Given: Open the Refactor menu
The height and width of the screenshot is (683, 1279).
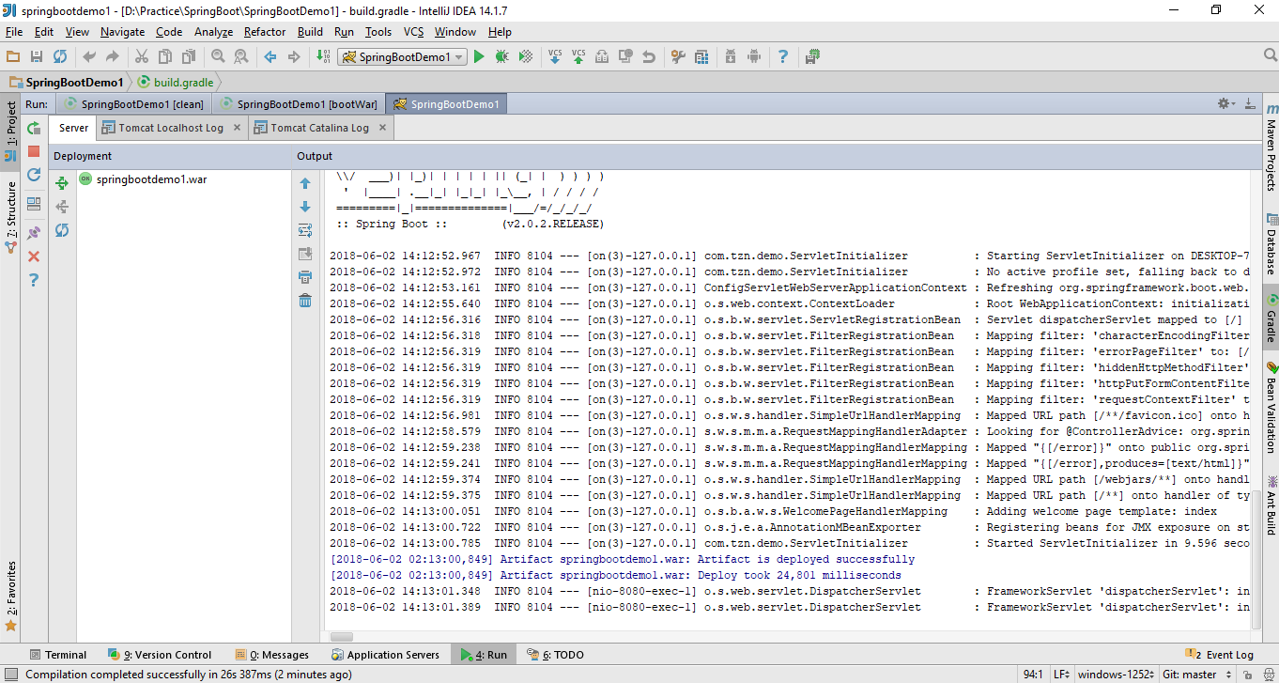Looking at the screenshot, I should point(264,31).
